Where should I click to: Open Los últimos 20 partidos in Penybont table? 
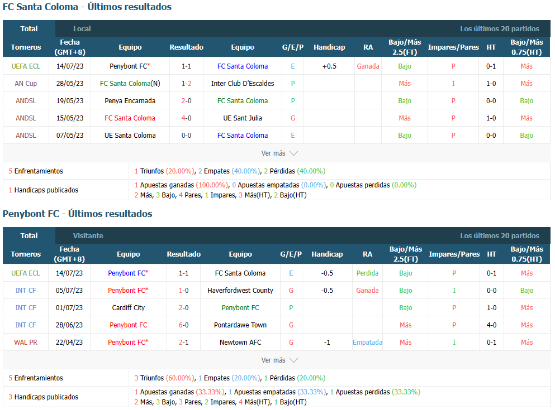coord(500,235)
